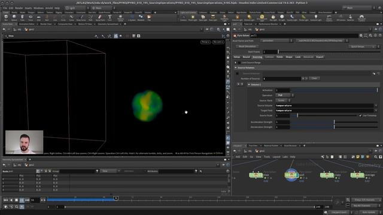Switch to the Shape tab
Image resolution: width=383 pixels, height=215 pixels.
coord(289,57)
